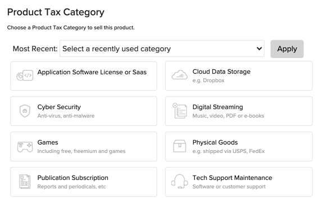Click the cloud icon for Cloud Data Storage
This screenshot has height=207, width=324.
point(180,75)
